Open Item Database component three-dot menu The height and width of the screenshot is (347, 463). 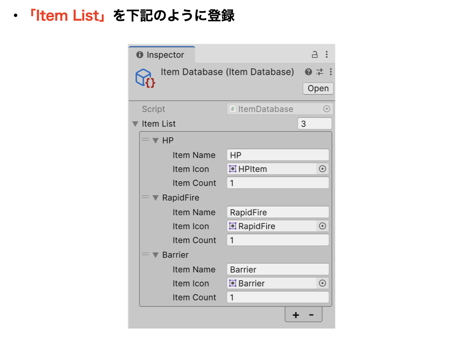pos(331,72)
